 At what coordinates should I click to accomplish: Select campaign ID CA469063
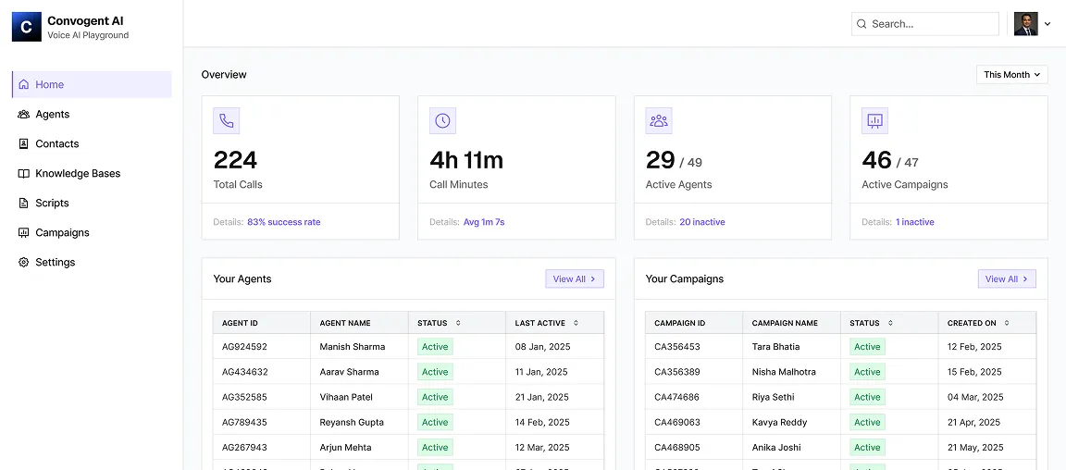click(677, 423)
